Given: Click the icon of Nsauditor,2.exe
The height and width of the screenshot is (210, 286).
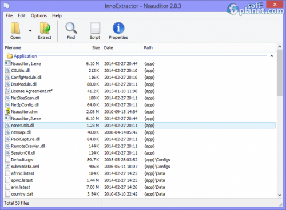Looking at the screenshot, I should 7,118.
